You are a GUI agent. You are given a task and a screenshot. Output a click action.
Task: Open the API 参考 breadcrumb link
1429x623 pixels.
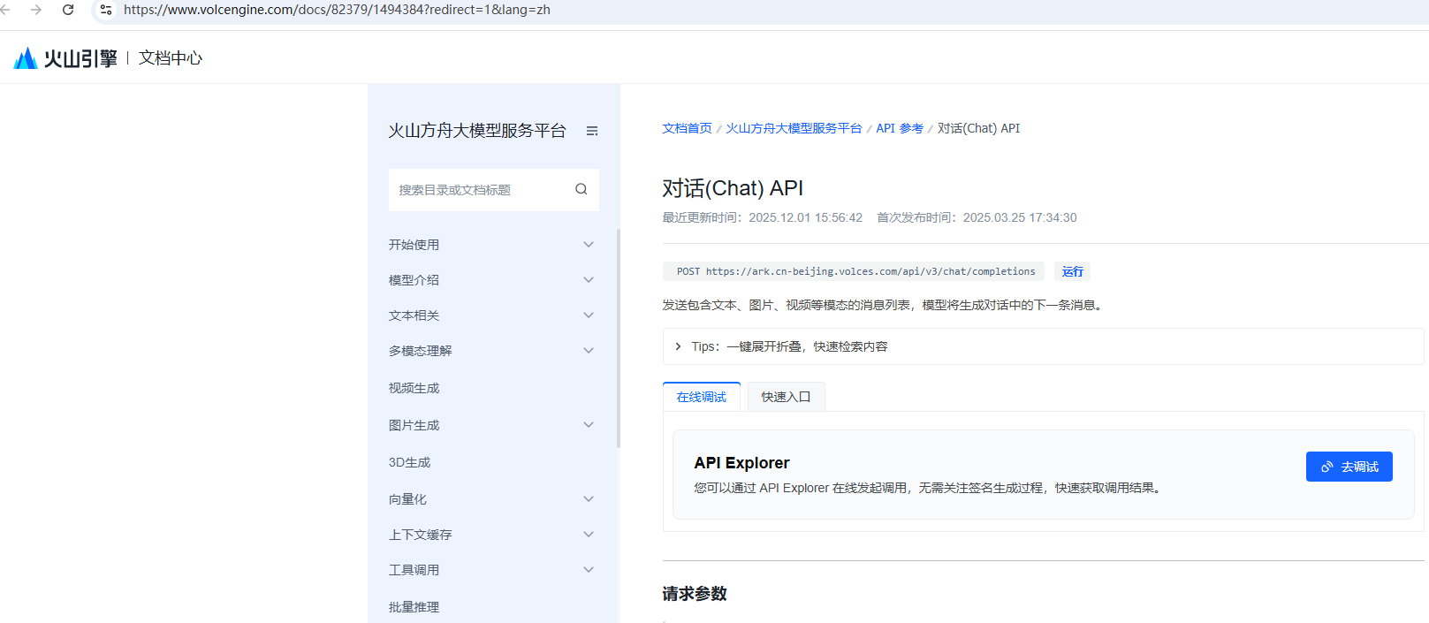pyautogui.click(x=900, y=128)
